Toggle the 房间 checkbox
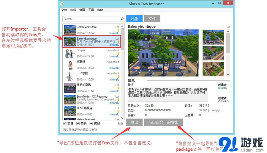The image size is (267, 153). pyautogui.click(x=91, y=124)
